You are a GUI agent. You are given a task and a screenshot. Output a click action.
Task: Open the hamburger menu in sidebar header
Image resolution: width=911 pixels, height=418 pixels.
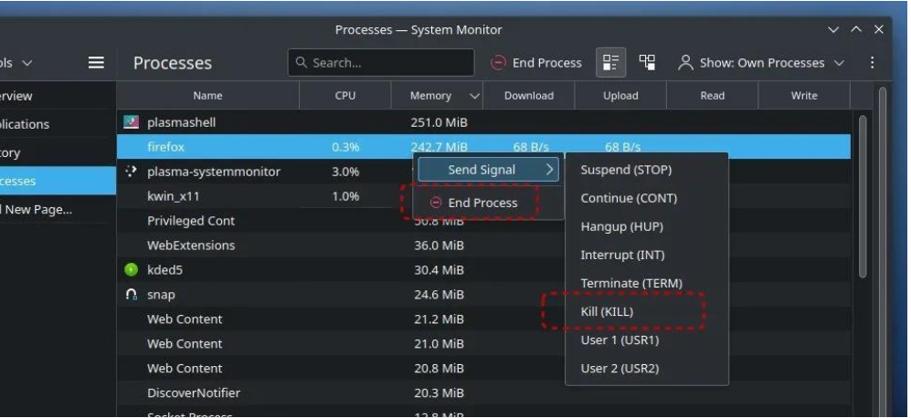[x=96, y=63]
